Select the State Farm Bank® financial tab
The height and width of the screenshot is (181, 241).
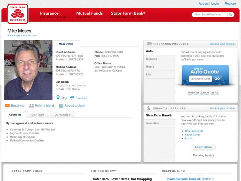tap(159, 115)
